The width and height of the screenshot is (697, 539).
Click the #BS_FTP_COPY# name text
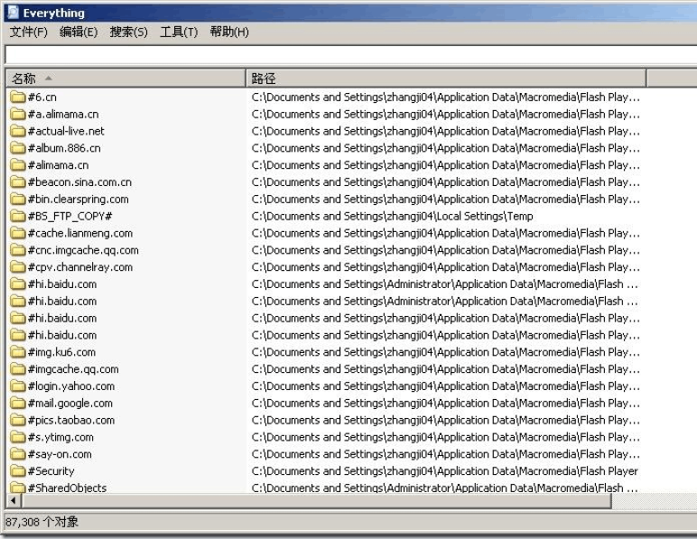pyautogui.click(x=70, y=216)
